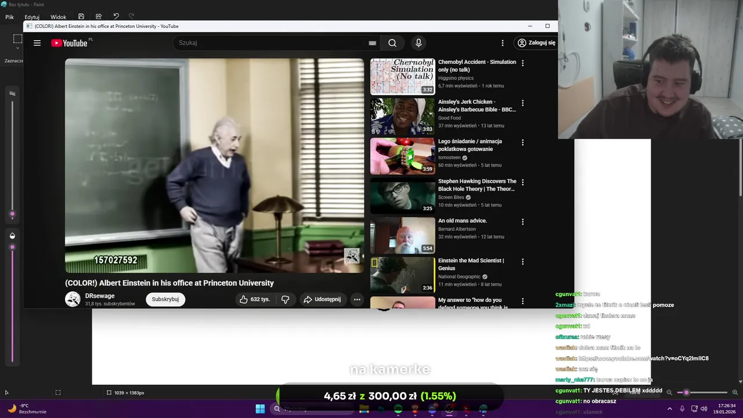Open YouTube hamburger guide menu

37,43
